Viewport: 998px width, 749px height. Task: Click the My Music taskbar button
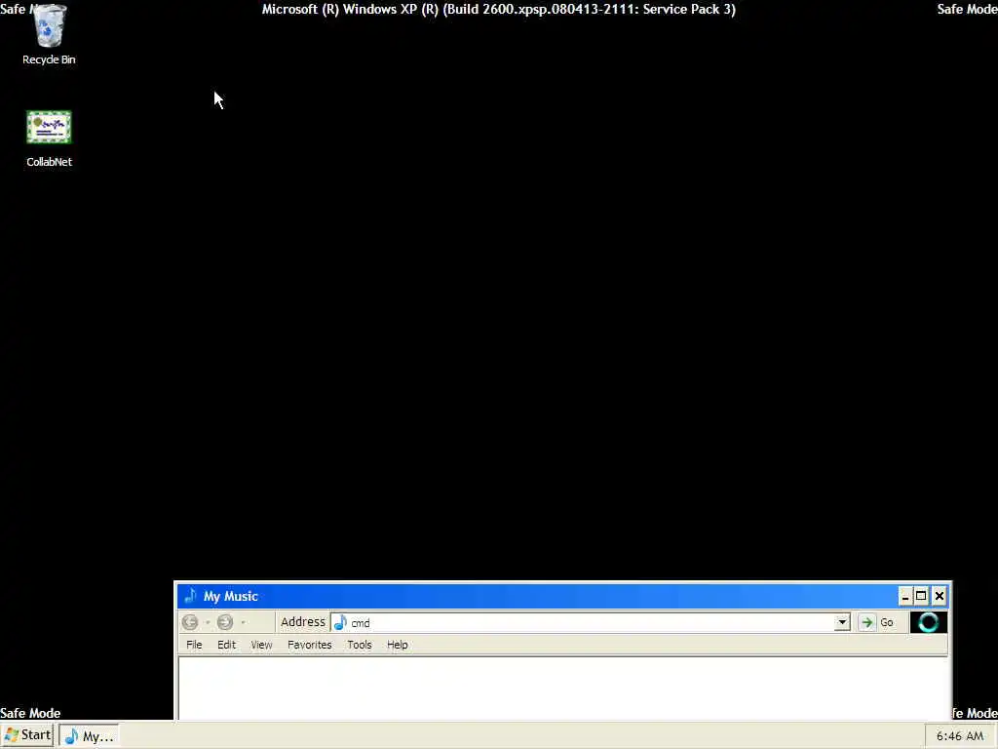[x=89, y=735]
